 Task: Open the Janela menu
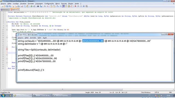pos(77,4)
